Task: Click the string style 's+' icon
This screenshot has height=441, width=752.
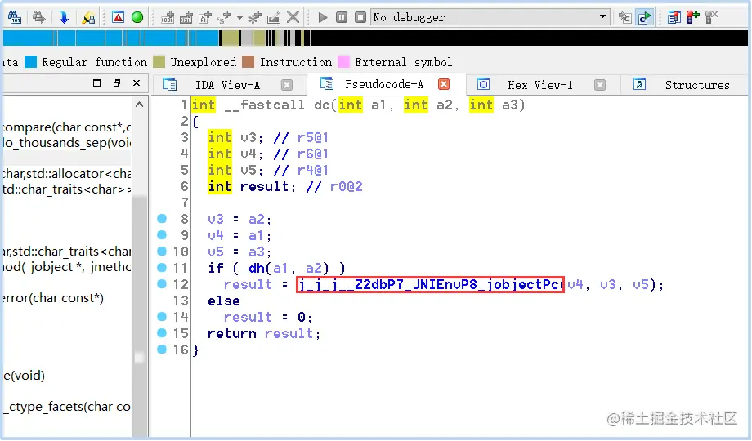Action: 224,18
